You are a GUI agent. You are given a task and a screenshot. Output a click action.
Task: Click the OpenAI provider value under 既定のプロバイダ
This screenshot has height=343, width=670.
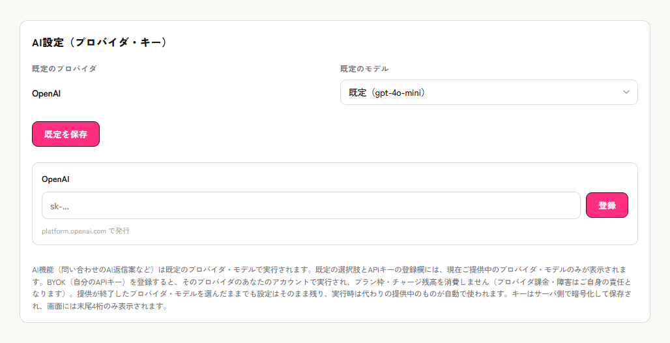click(46, 94)
